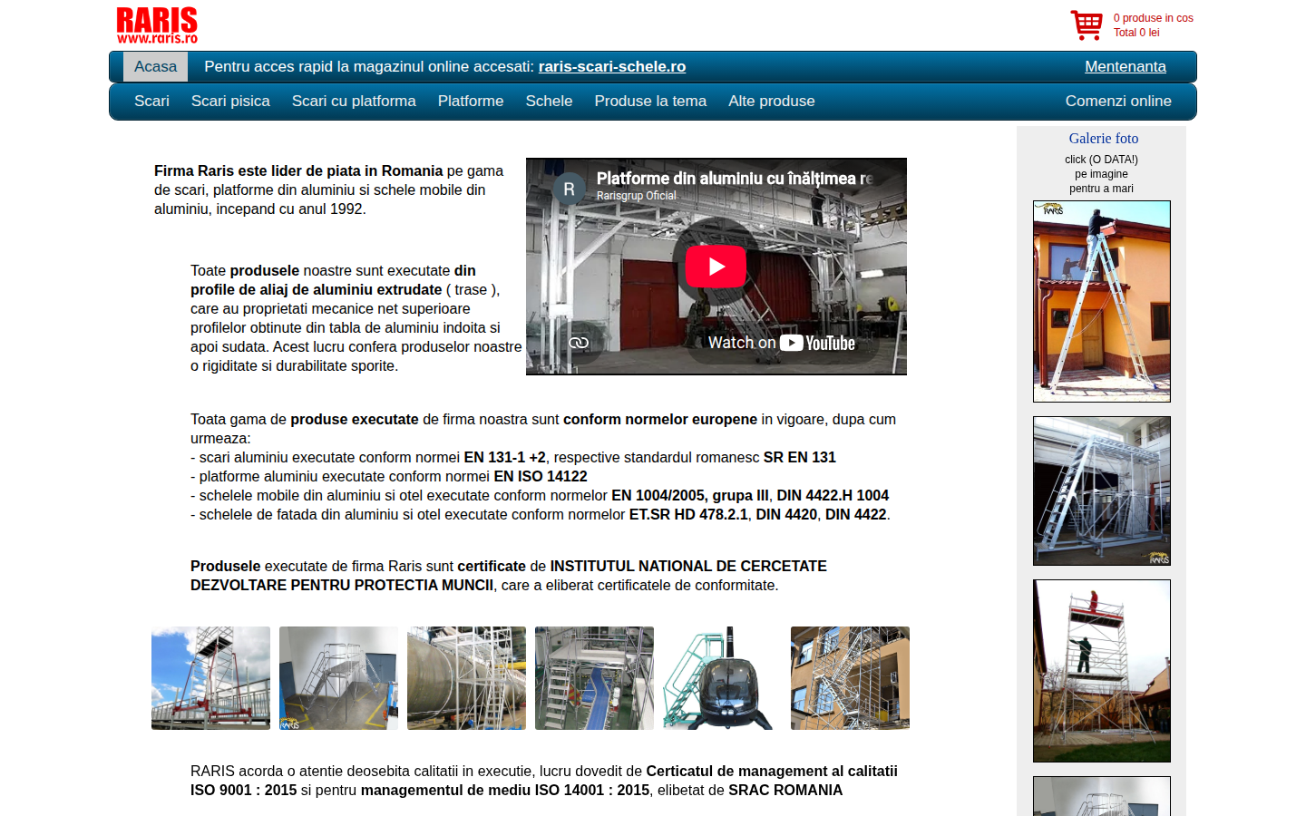Open the Alte produse menu
The width and height of the screenshot is (1306, 816).
click(x=772, y=102)
